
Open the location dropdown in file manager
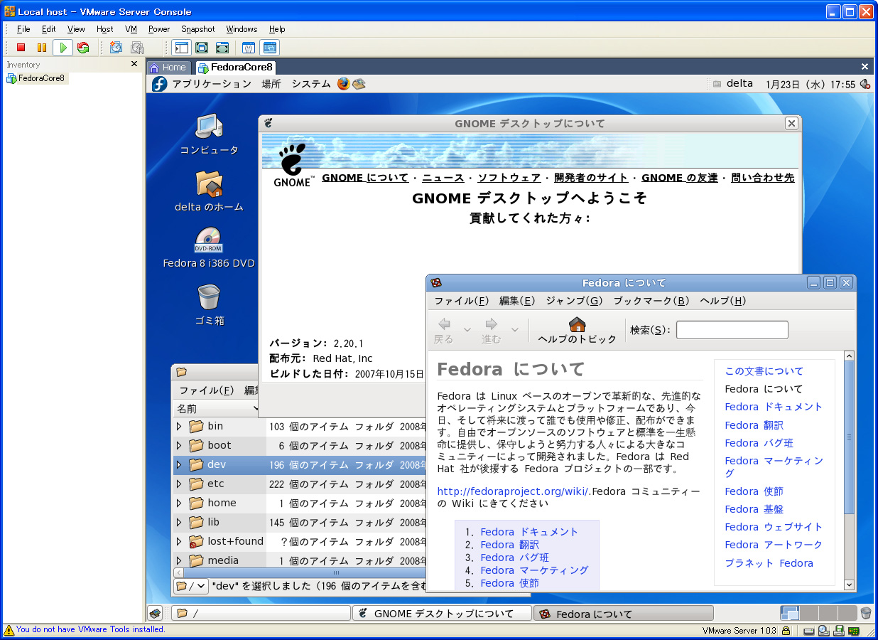(191, 586)
